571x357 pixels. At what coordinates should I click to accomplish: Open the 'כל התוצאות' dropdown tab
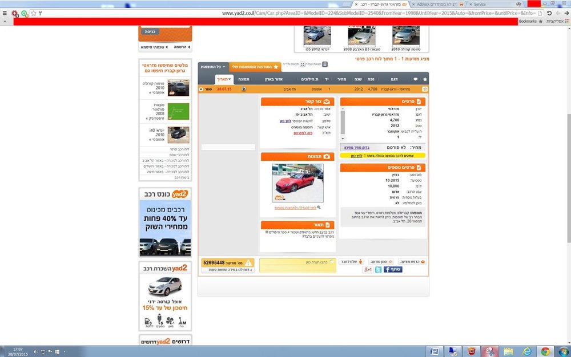coord(214,67)
